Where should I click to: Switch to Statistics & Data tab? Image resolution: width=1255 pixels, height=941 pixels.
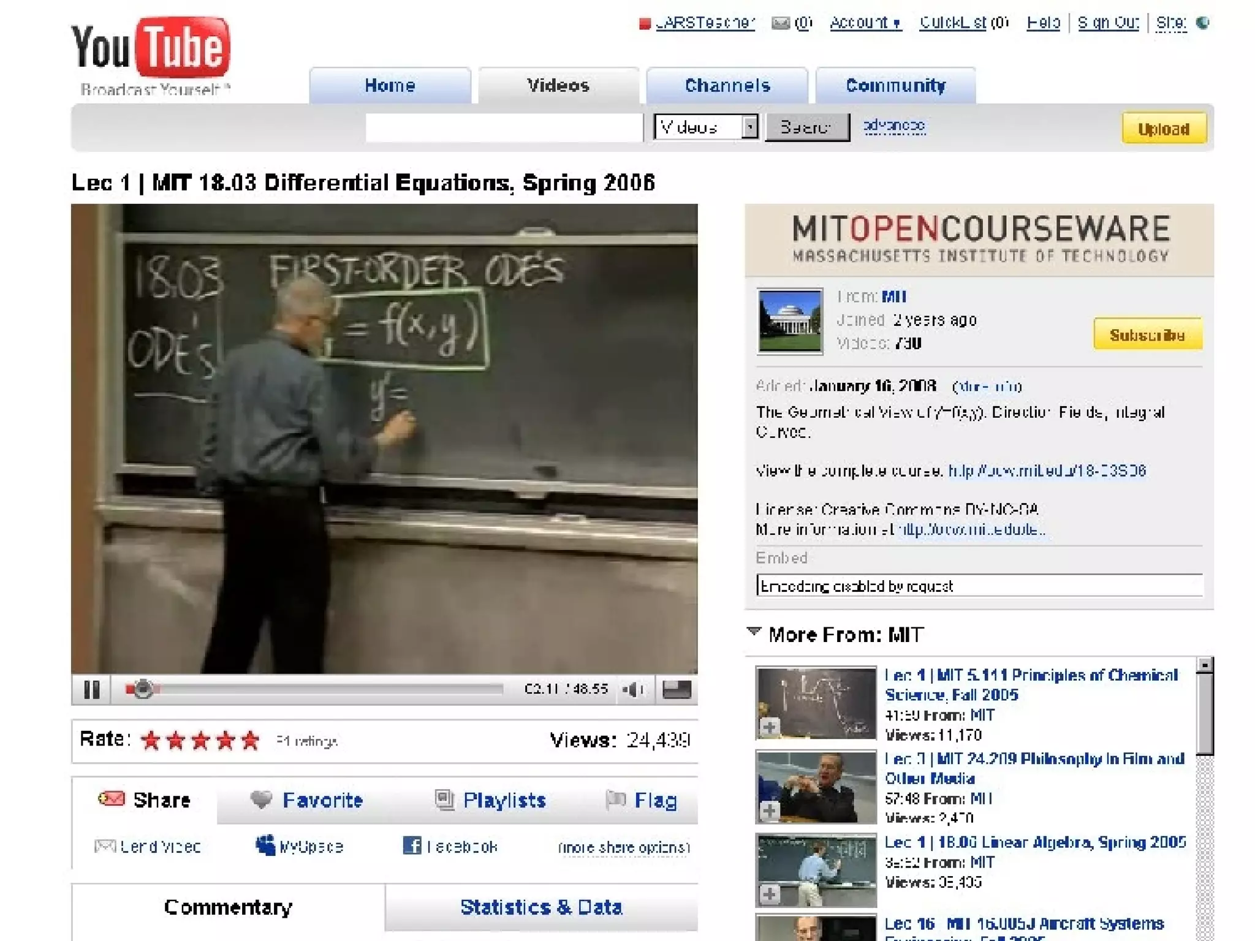click(541, 907)
